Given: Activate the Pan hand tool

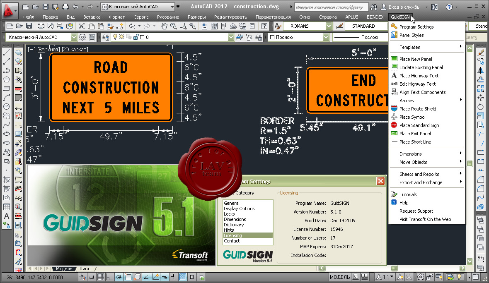Looking at the screenshot, I should click(x=164, y=26).
